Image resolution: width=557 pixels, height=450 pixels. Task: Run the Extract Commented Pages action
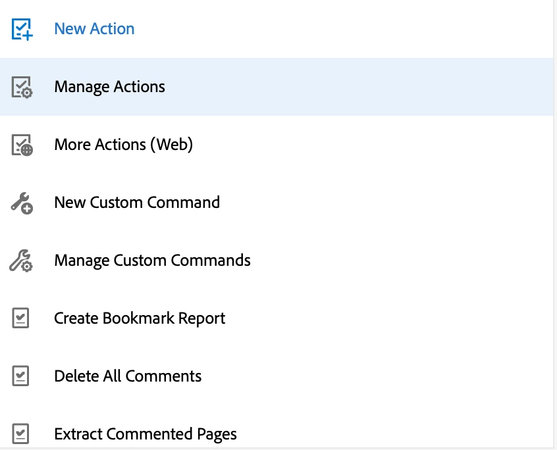pyautogui.click(x=146, y=434)
